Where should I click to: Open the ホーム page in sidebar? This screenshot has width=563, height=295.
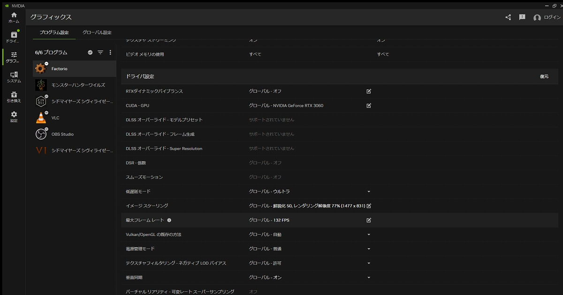tap(14, 17)
